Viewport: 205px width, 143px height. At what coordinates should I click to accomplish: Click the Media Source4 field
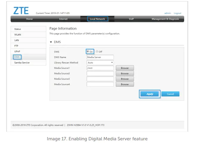[100, 84]
